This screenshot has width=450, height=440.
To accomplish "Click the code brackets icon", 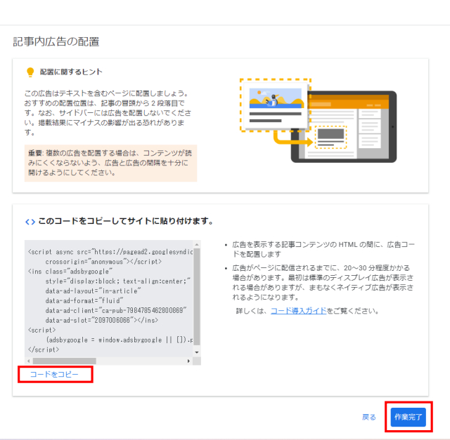I will click(30, 222).
